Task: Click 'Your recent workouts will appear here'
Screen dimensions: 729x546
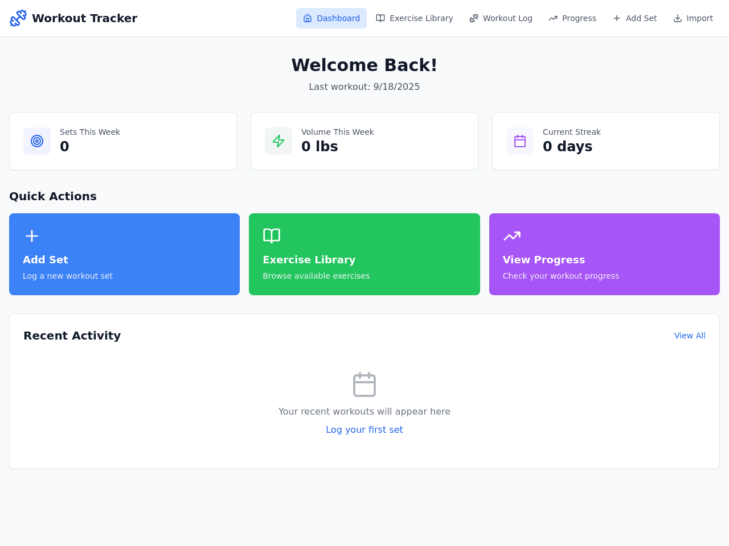Action: [364, 411]
